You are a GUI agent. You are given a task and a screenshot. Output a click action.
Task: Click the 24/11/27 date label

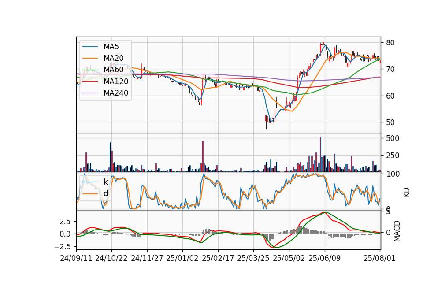[x=147, y=258]
